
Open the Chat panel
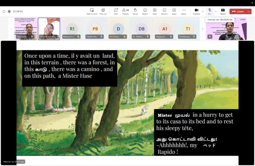click(x=116, y=11)
